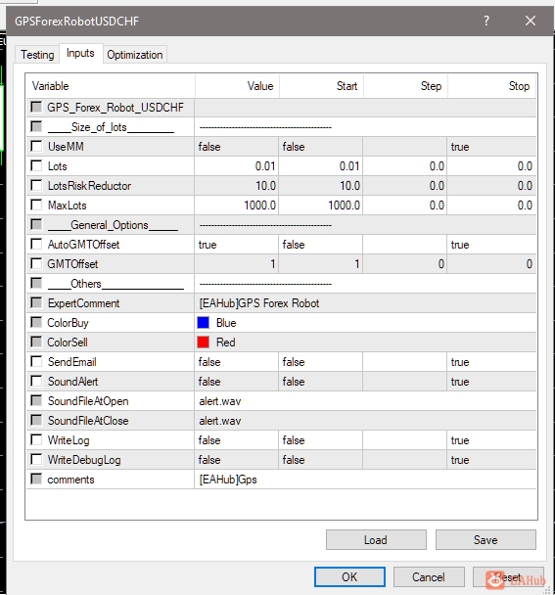This screenshot has width=555, height=595.
Task: Tick the WriteDebugLog checkbox
Action: [36, 460]
